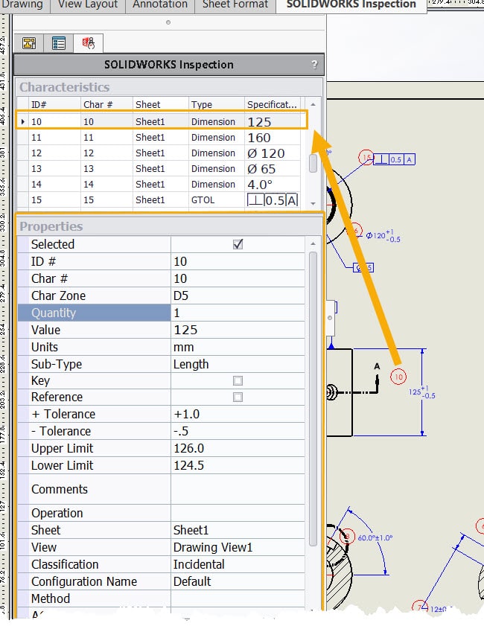Open the Classification field showing Incidental
The width and height of the screenshot is (484, 626).
[238, 564]
